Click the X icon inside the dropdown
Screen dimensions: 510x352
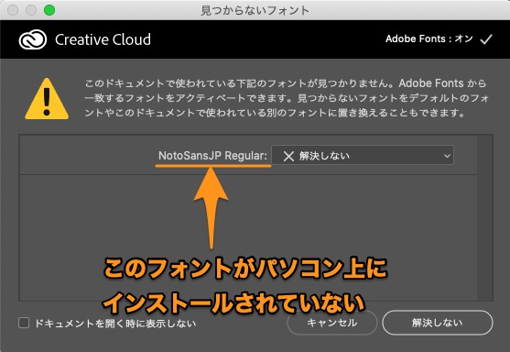[x=288, y=156]
